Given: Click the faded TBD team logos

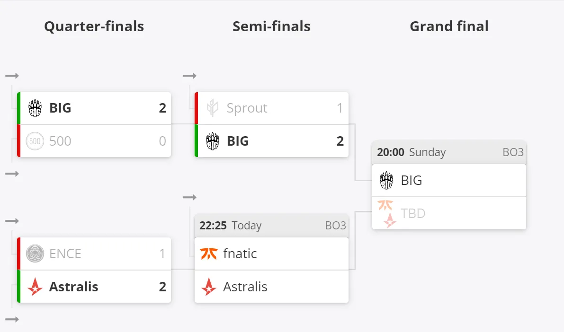Looking at the screenshot, I should [x=387, y=214].
